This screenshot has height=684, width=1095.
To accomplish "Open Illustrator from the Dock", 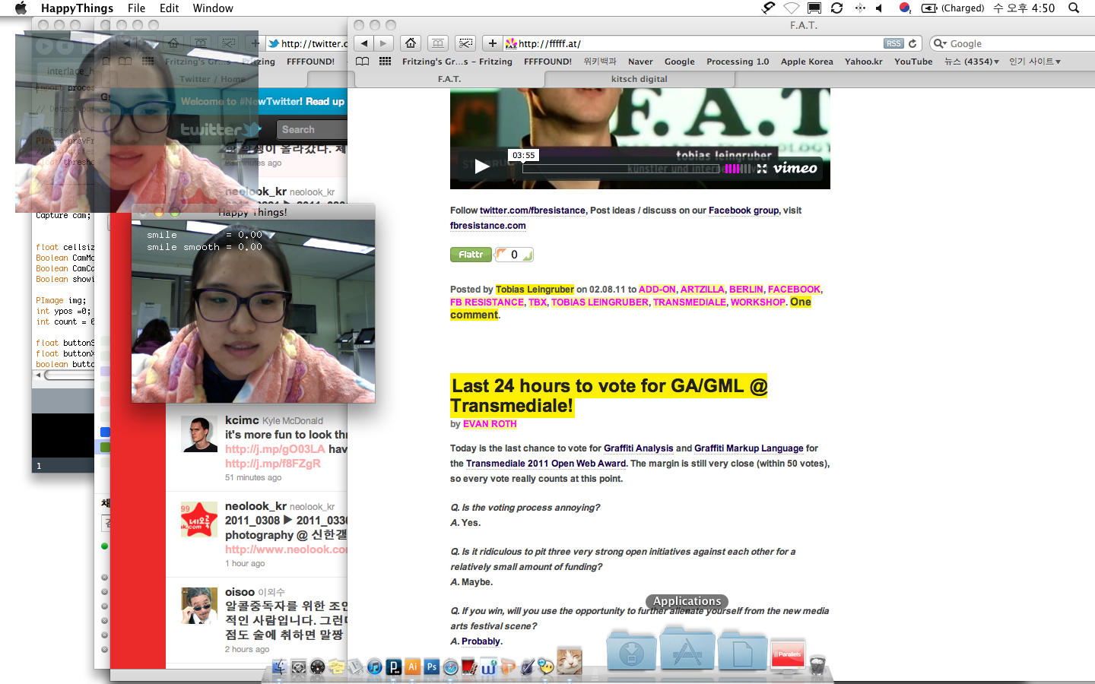I will (x=413, y=667).
